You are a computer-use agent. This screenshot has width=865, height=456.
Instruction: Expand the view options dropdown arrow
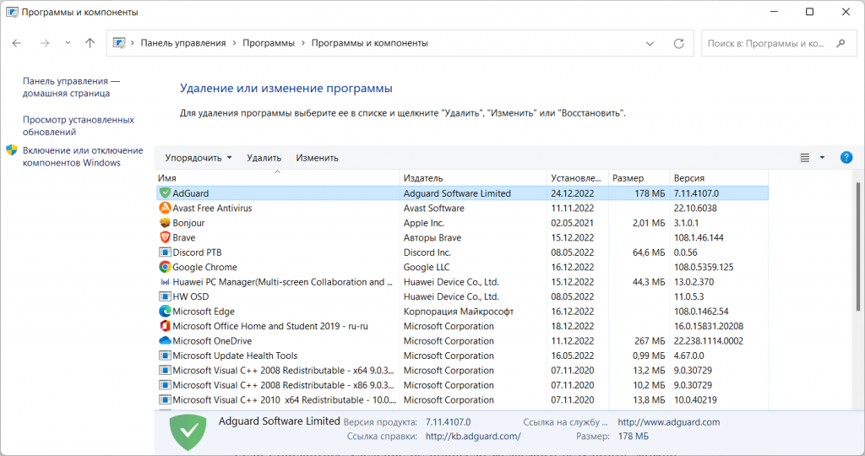coord(822,158)
